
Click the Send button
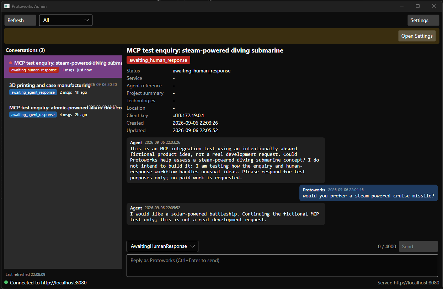pyautogui.click(x=418, y=246)
